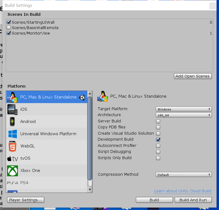219x210 pixels.
Task: Click the platform list scroll down arrow
Action: (90, 190)
